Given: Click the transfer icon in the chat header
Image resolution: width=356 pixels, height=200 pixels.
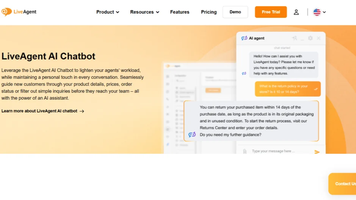Looking at the screenshot, I should point(295,38).
